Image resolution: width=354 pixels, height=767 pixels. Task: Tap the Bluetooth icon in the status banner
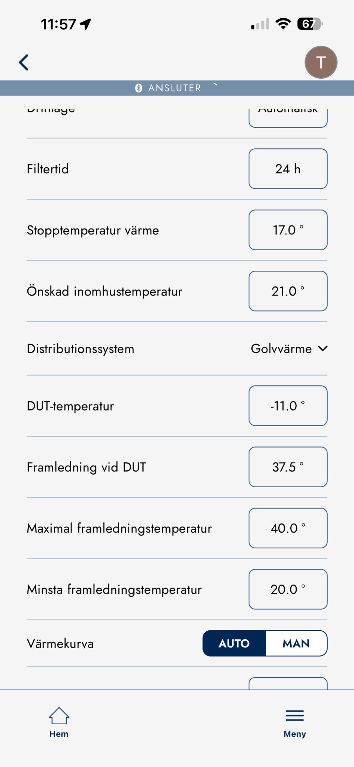(139, 88)
